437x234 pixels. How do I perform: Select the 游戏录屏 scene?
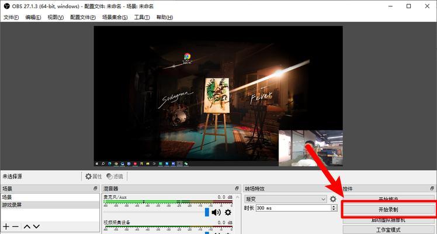[x=50, y=205]
